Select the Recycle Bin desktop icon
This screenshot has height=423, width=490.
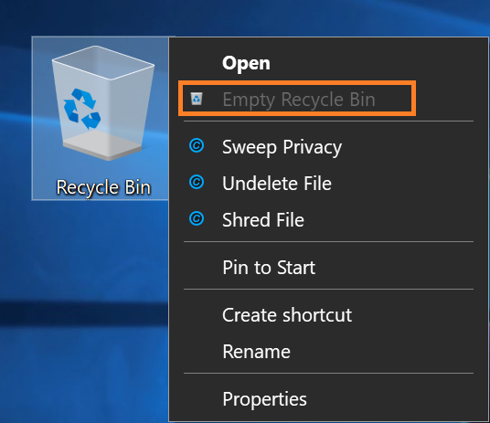coord(100,118)
